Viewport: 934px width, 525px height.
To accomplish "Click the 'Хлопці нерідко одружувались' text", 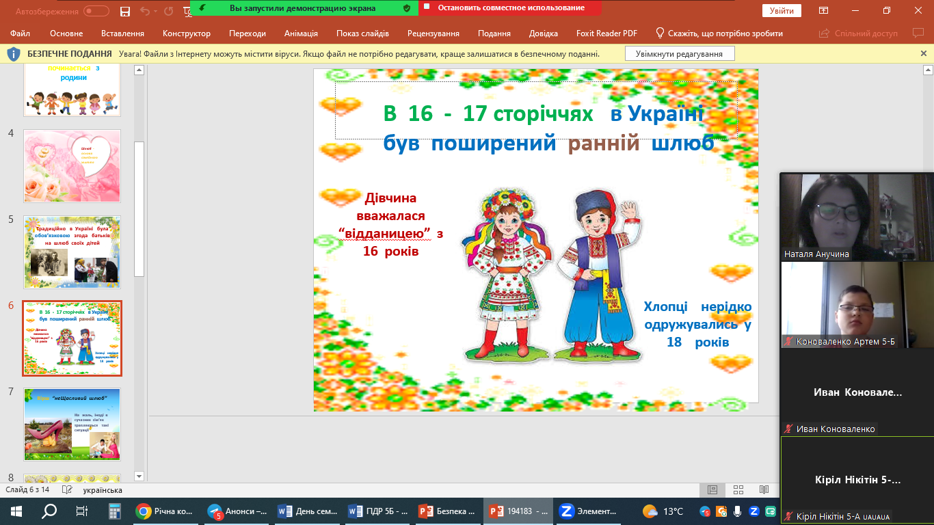I will coord(698,324).
